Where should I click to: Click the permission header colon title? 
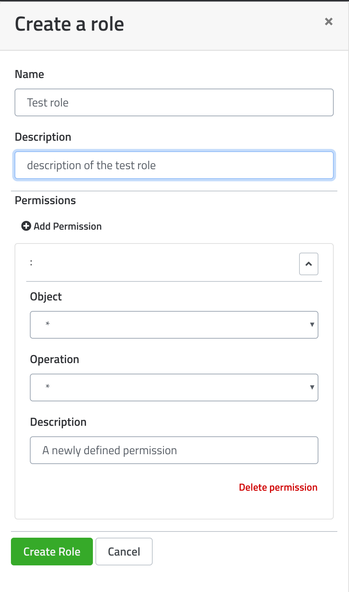31,263
